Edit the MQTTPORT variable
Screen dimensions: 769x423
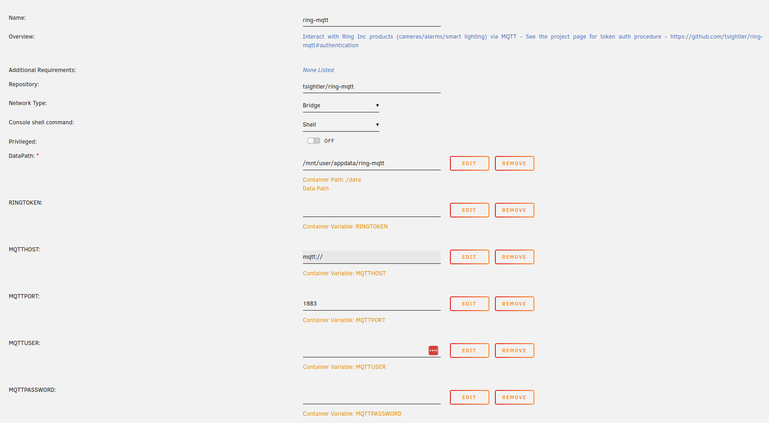pos(469,304)
